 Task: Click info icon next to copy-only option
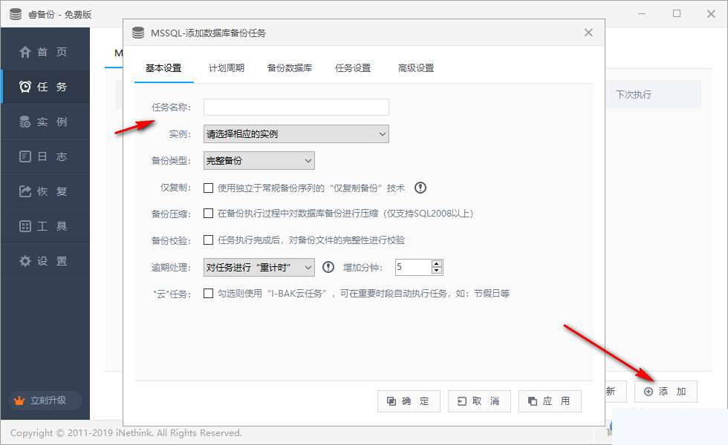[x=420, y=188]
